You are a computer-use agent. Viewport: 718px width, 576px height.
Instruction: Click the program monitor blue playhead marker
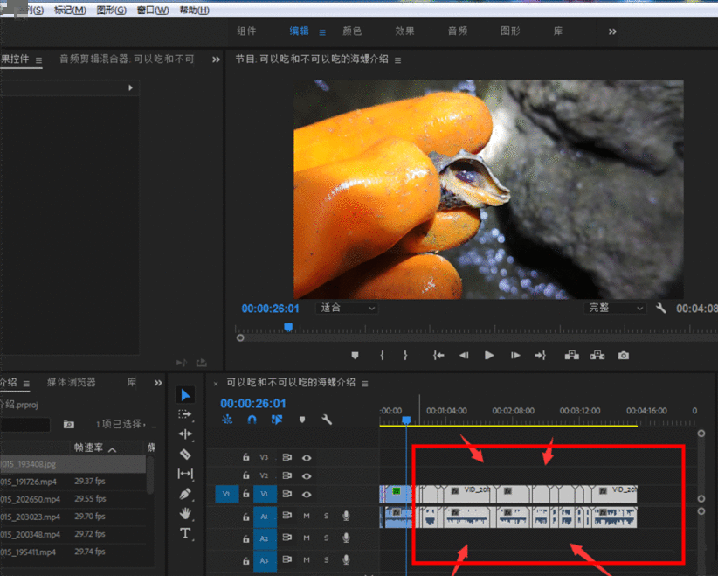[x=288, y=327]
